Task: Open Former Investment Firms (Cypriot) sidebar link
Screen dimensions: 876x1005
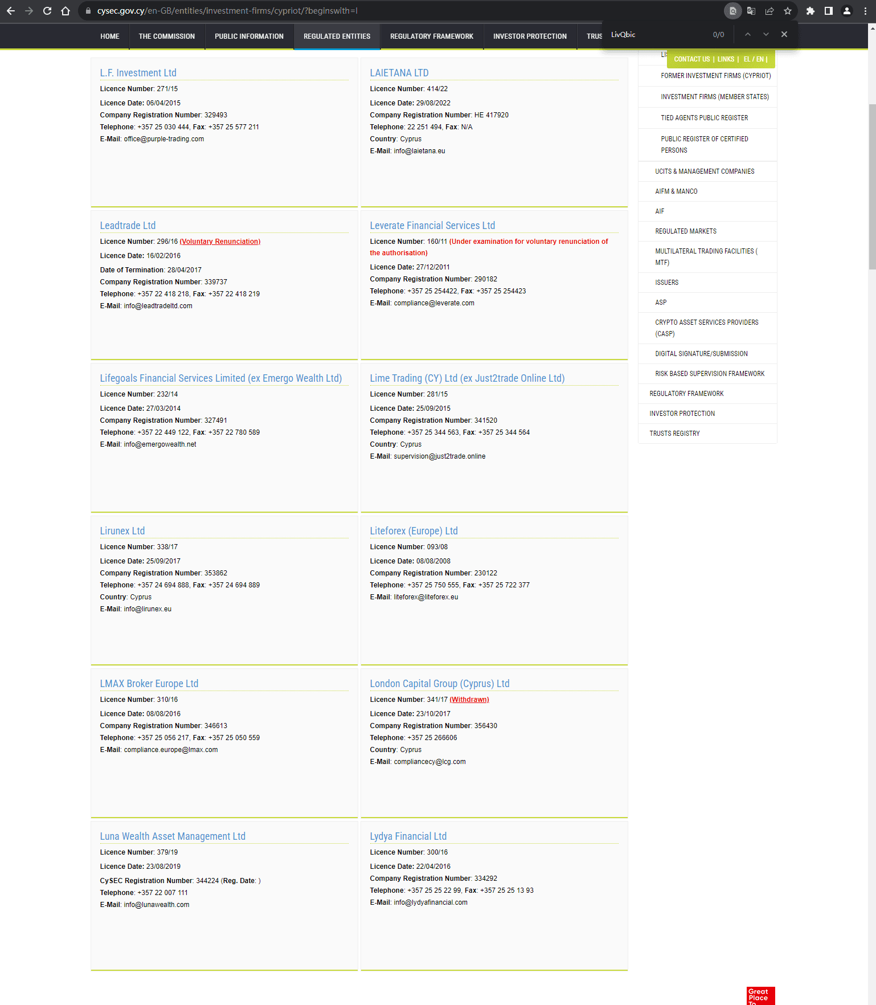Action: pos(715,76)
